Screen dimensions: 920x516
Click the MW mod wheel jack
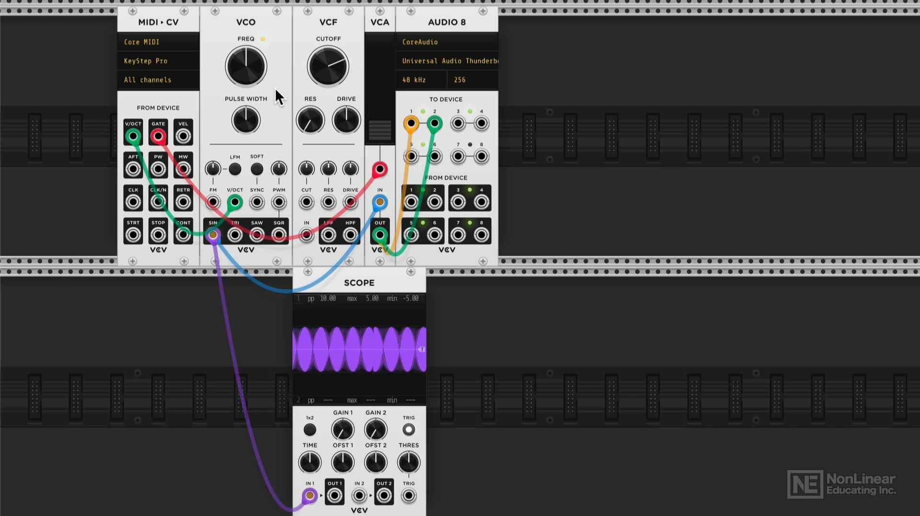[x=183, y=169]
